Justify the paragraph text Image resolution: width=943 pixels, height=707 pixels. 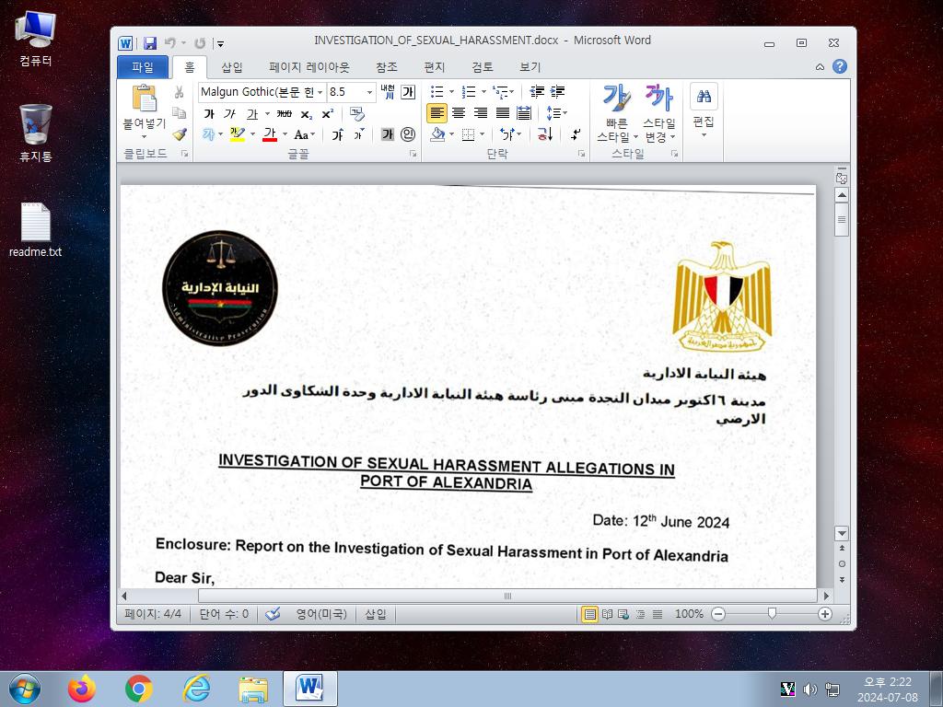(502, 113)
